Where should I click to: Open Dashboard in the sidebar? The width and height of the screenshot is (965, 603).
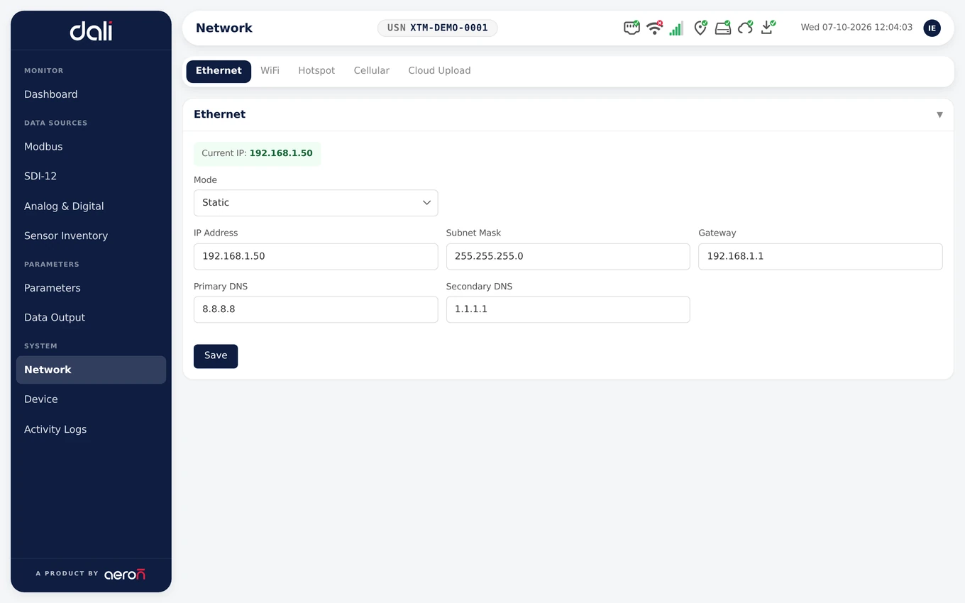(x=91, y=94)
